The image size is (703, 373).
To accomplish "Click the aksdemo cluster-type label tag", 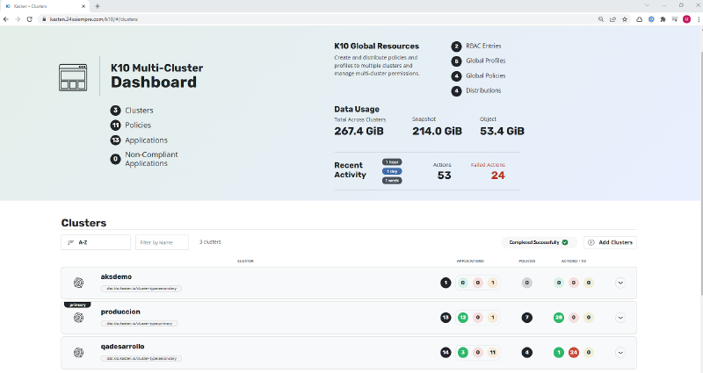I will (x=141, y=289).
